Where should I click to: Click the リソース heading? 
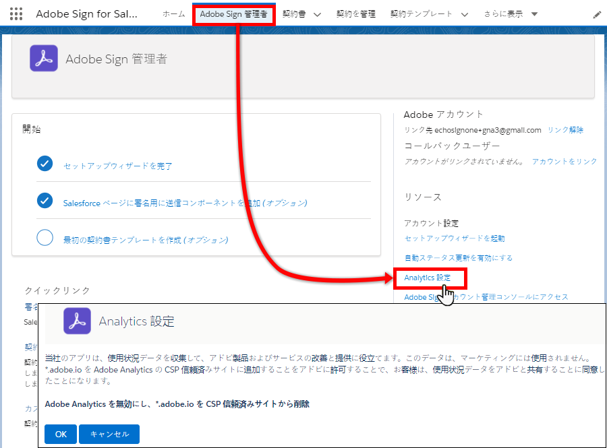point(423,197)
